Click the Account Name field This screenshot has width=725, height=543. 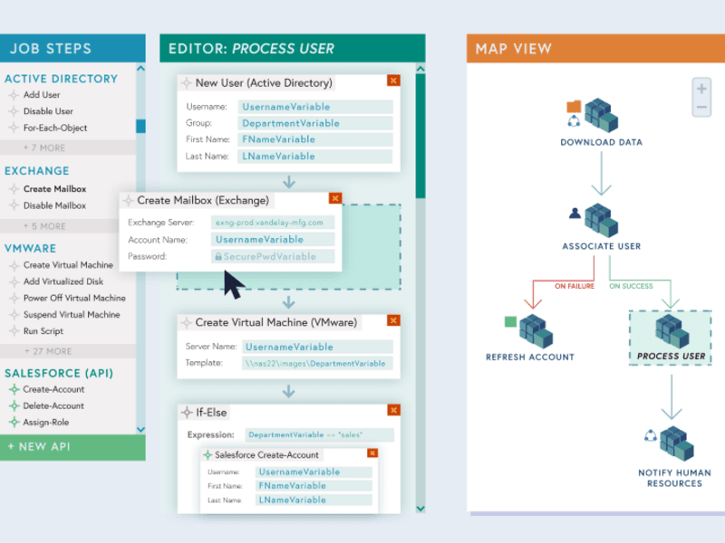pos(273,239)
